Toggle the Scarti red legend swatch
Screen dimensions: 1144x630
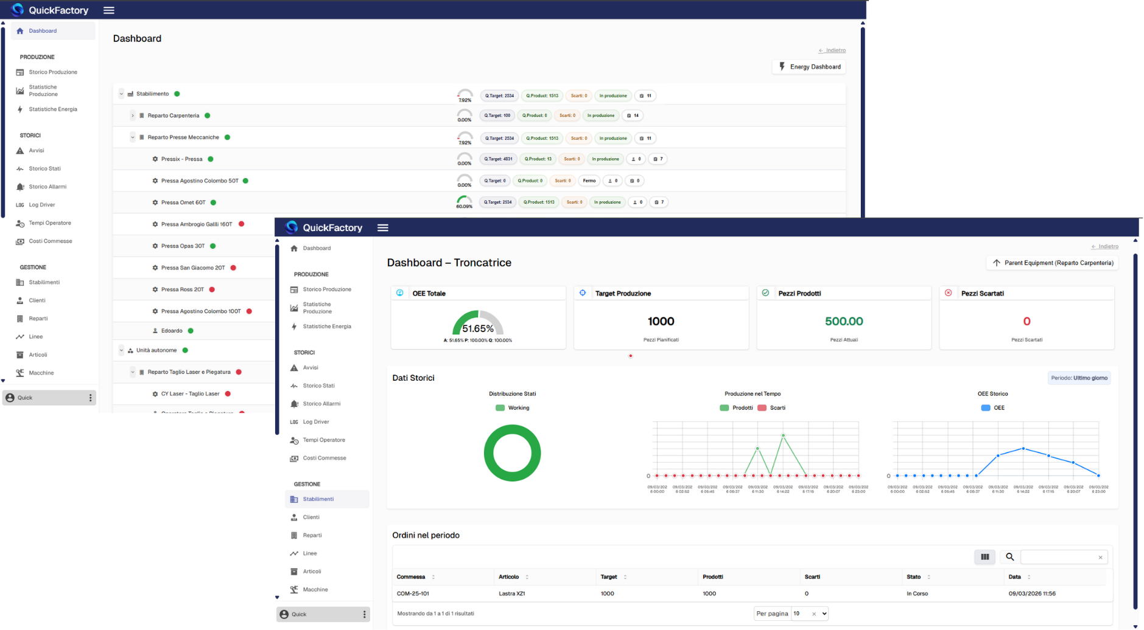[x=762, y=408]
